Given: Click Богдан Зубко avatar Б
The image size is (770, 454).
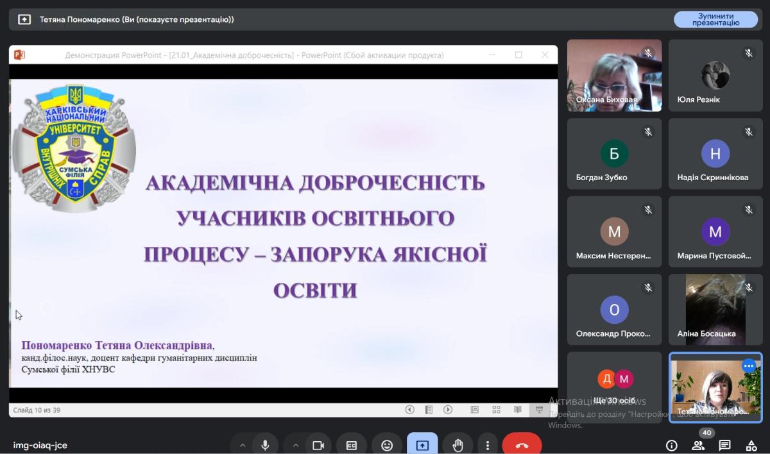Looking at the screenshot, I should (614, 154).
